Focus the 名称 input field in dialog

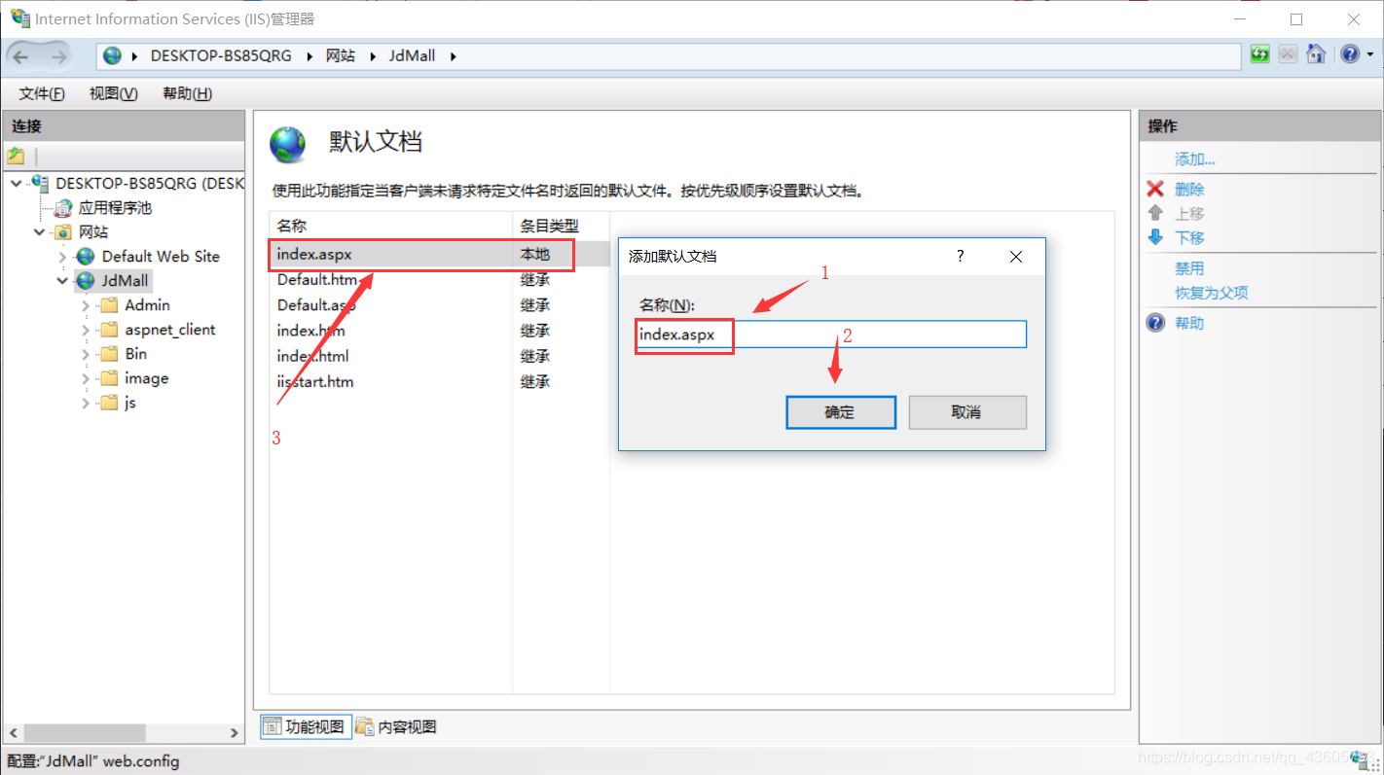[x=831, y=335]
